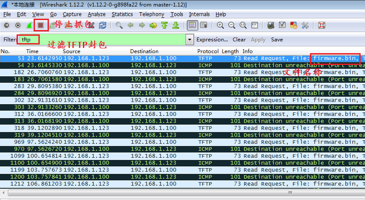Select ICMP packet number 1100

[182, 163]
